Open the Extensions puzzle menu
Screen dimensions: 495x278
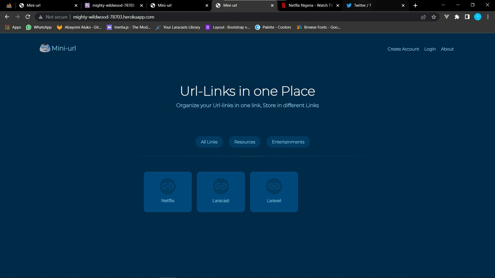pos(457,17)
